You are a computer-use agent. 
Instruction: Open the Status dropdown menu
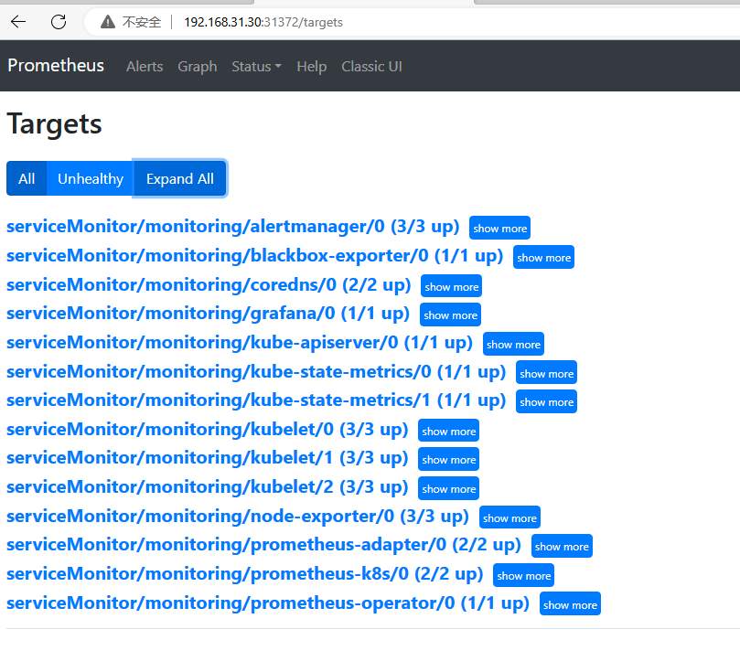(256, 67)
